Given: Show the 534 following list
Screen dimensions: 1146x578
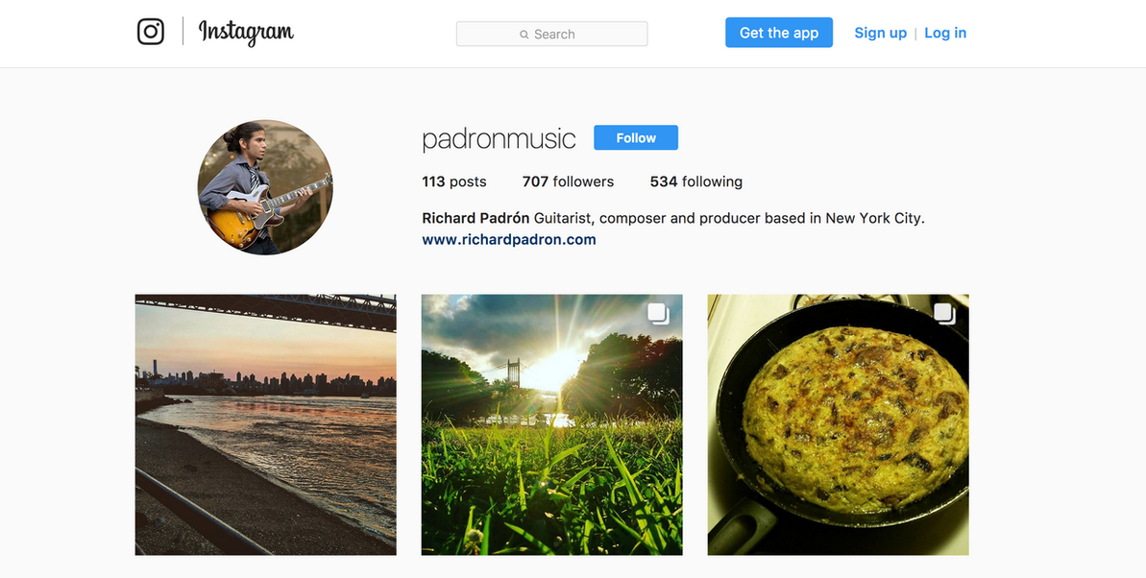Looking at the screenshot, I should tap(695, 181).
